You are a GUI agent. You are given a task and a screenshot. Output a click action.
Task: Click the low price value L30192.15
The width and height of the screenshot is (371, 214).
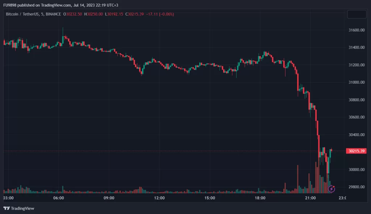[x=114, y=14]
